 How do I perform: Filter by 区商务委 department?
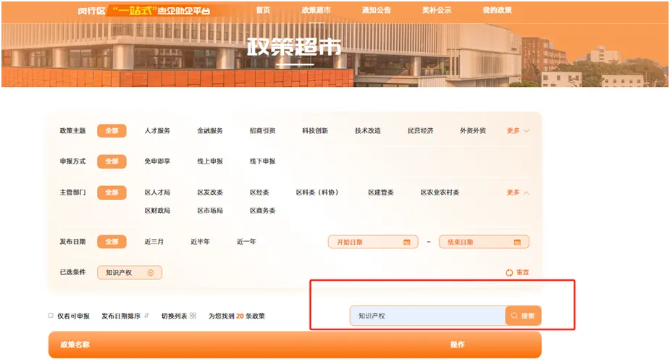[x=262, y=211]
